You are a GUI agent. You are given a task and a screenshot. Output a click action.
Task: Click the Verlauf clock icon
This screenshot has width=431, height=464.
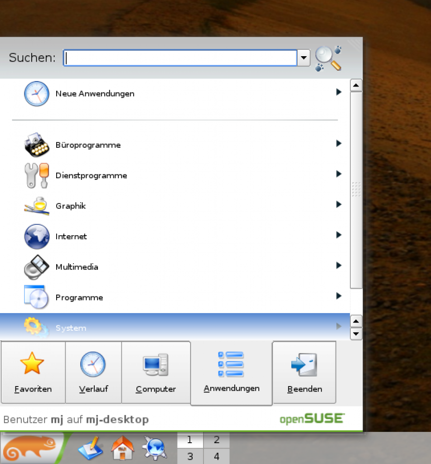pyautogui.click(x=93, y=364)
